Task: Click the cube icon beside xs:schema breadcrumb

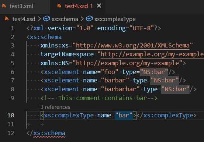Action: pyautogui.click(x=46, y=19)
